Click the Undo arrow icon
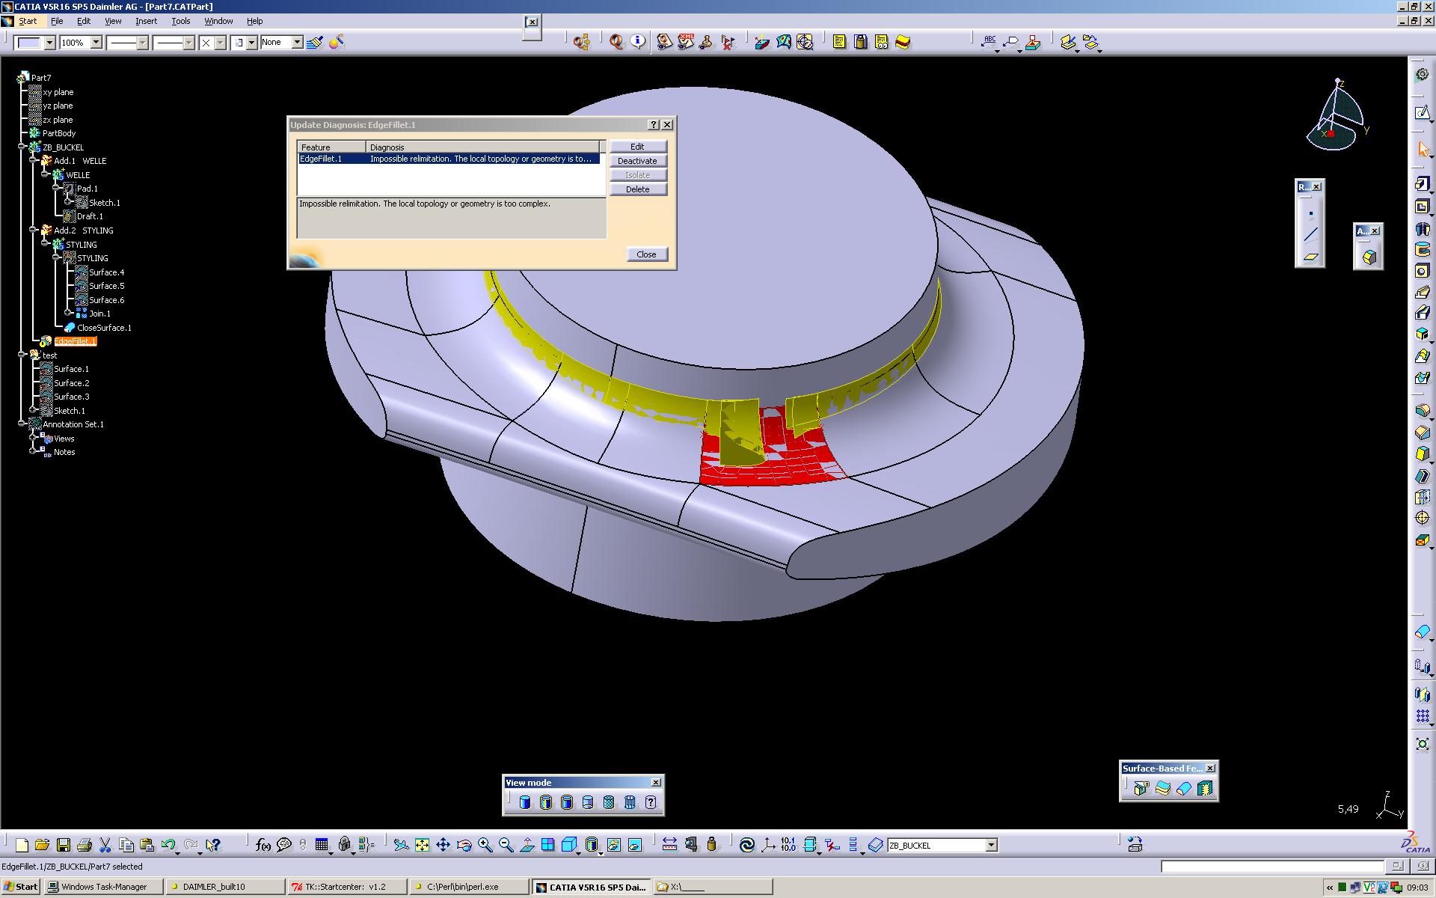Screen dimensions: 1436x898 pyautogui.click(x=168, y=845)
